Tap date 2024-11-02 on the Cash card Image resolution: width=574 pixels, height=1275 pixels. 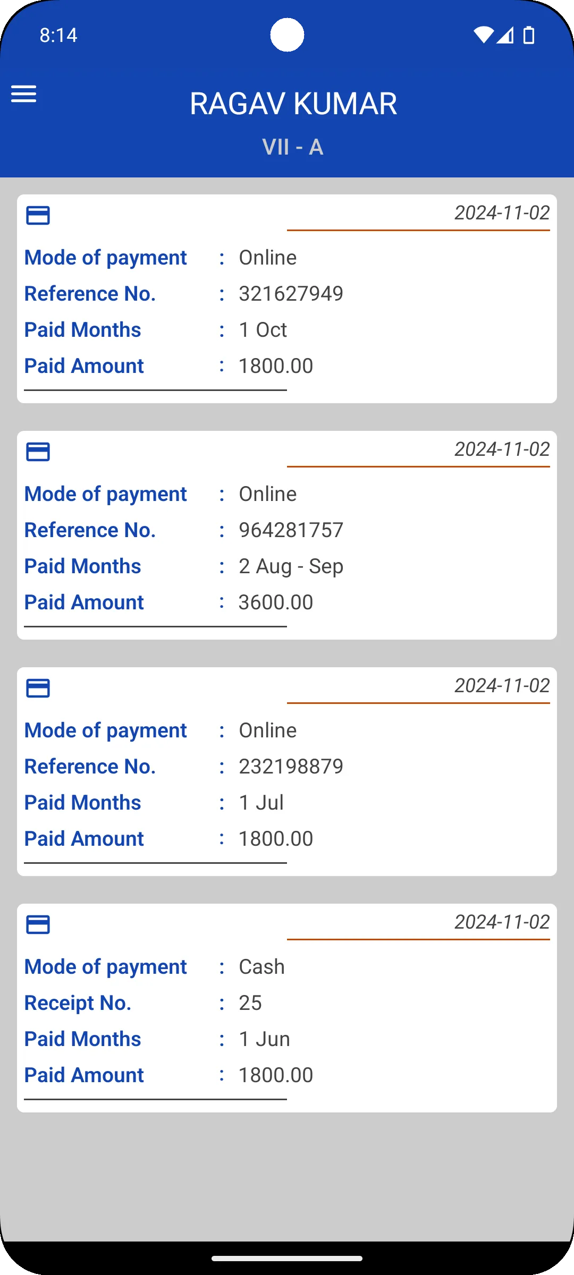pos(502,922)
